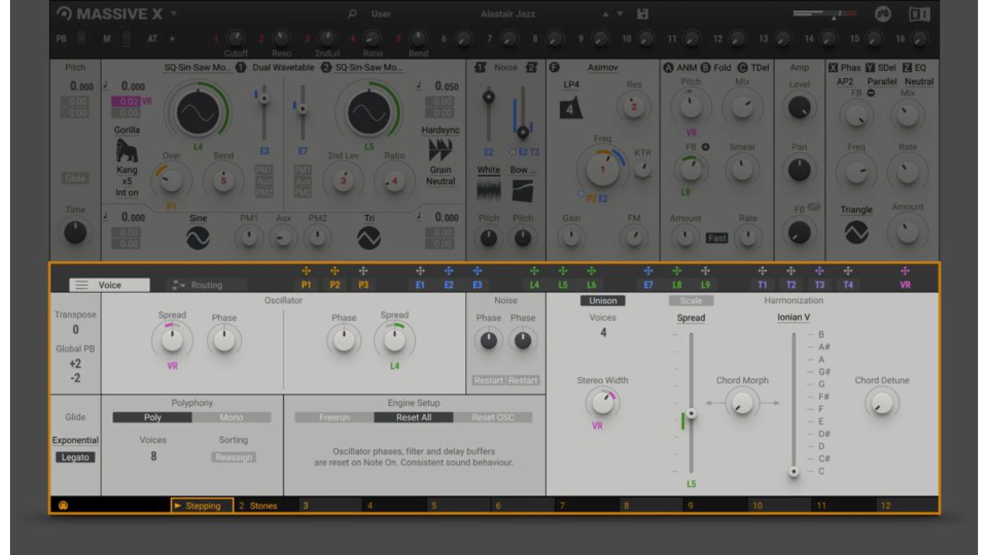This screenshot has width=988, height=555.
Task: Open the preset search magnifier
Action: pos(352,14)
